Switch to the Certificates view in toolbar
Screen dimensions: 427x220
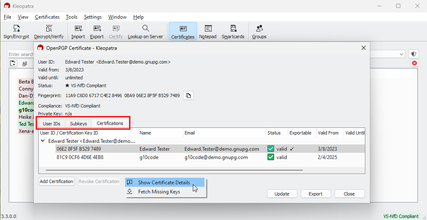click(x=183, y=32)
